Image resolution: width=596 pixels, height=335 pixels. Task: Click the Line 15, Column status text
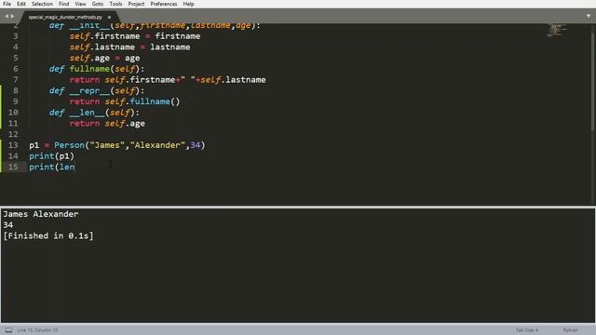point(37,330)
